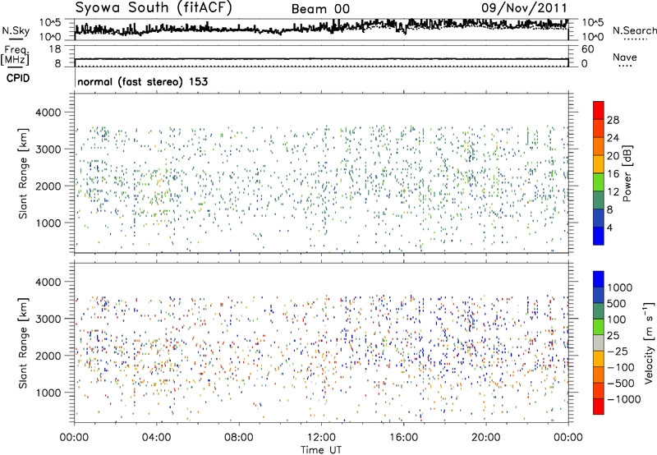Click the 'Velocity [m s-1]' color bar label

[649, 342]
